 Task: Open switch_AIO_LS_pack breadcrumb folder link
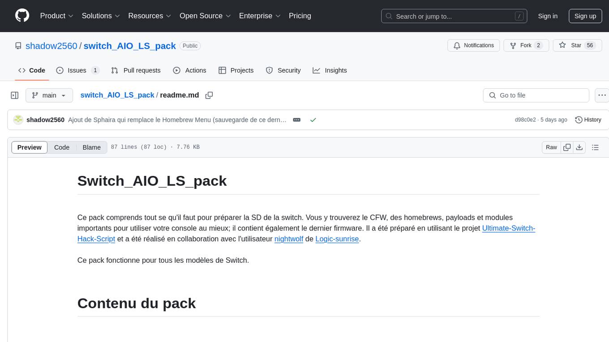coord(117,95)
